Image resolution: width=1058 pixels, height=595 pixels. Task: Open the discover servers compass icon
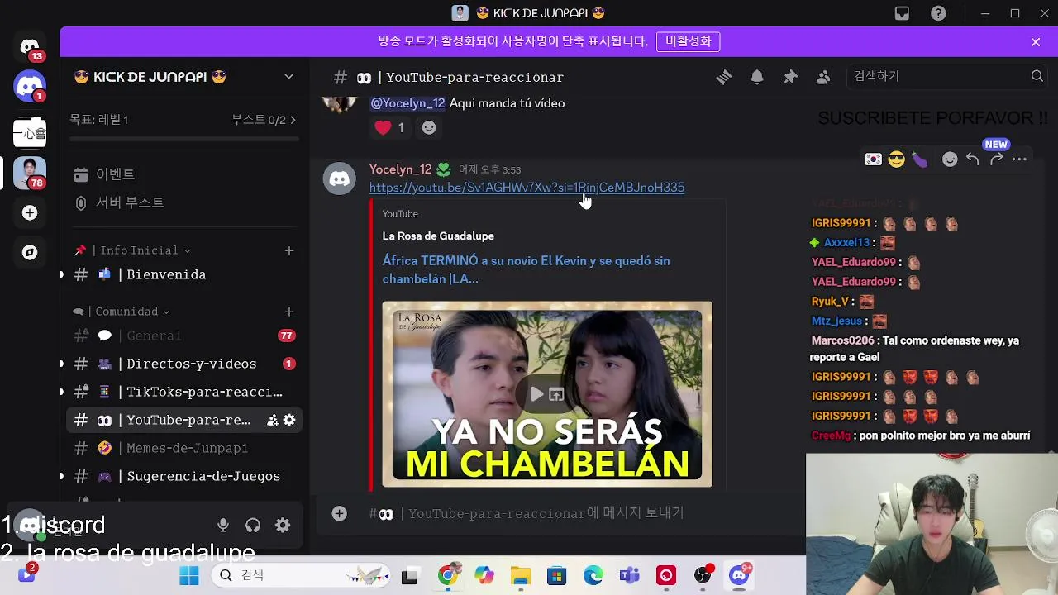pyautogui.click(x=30, y=252)
